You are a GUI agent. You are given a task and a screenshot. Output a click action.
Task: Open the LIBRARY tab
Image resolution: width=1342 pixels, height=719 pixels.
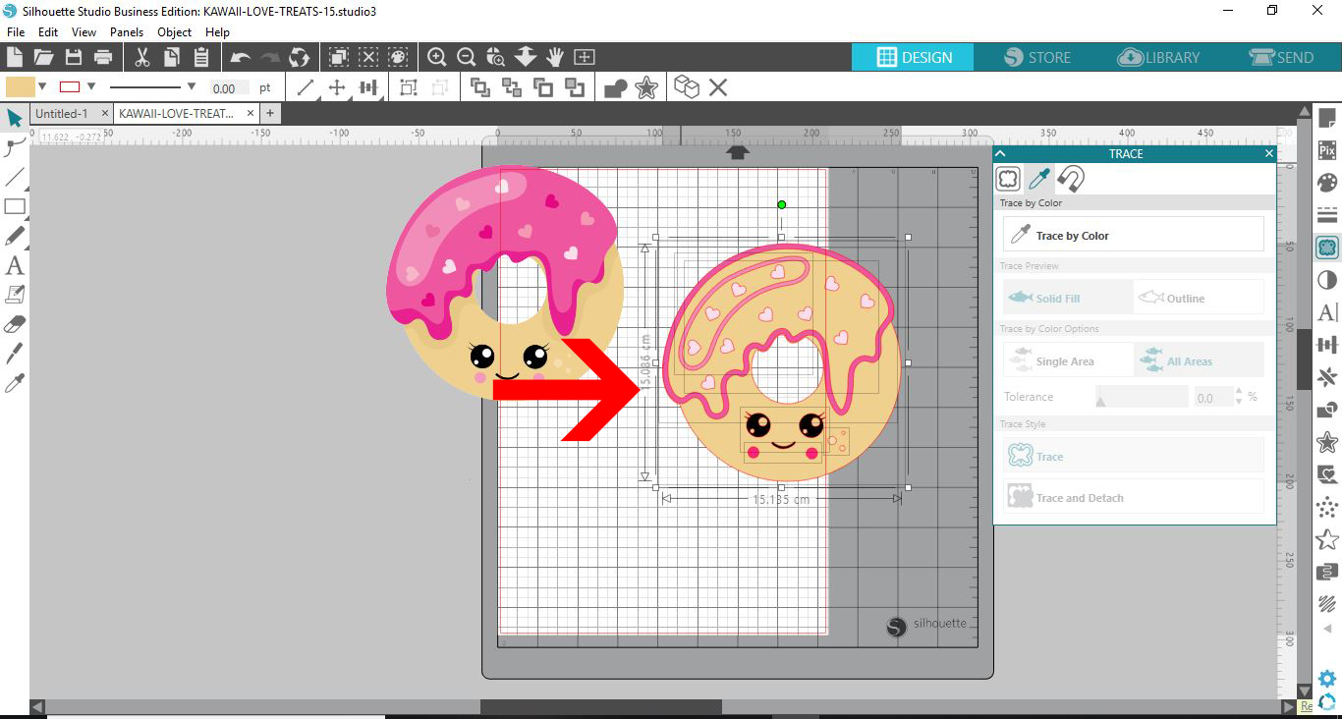point(1160,57)
